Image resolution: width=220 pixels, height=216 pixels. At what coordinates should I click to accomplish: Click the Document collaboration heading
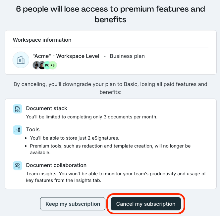(56, 165)
